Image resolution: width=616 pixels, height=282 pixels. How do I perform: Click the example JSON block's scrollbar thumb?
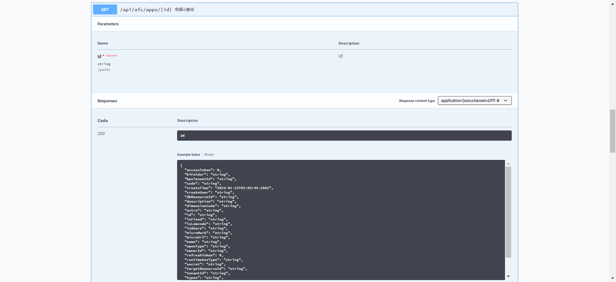pos(508,211)
